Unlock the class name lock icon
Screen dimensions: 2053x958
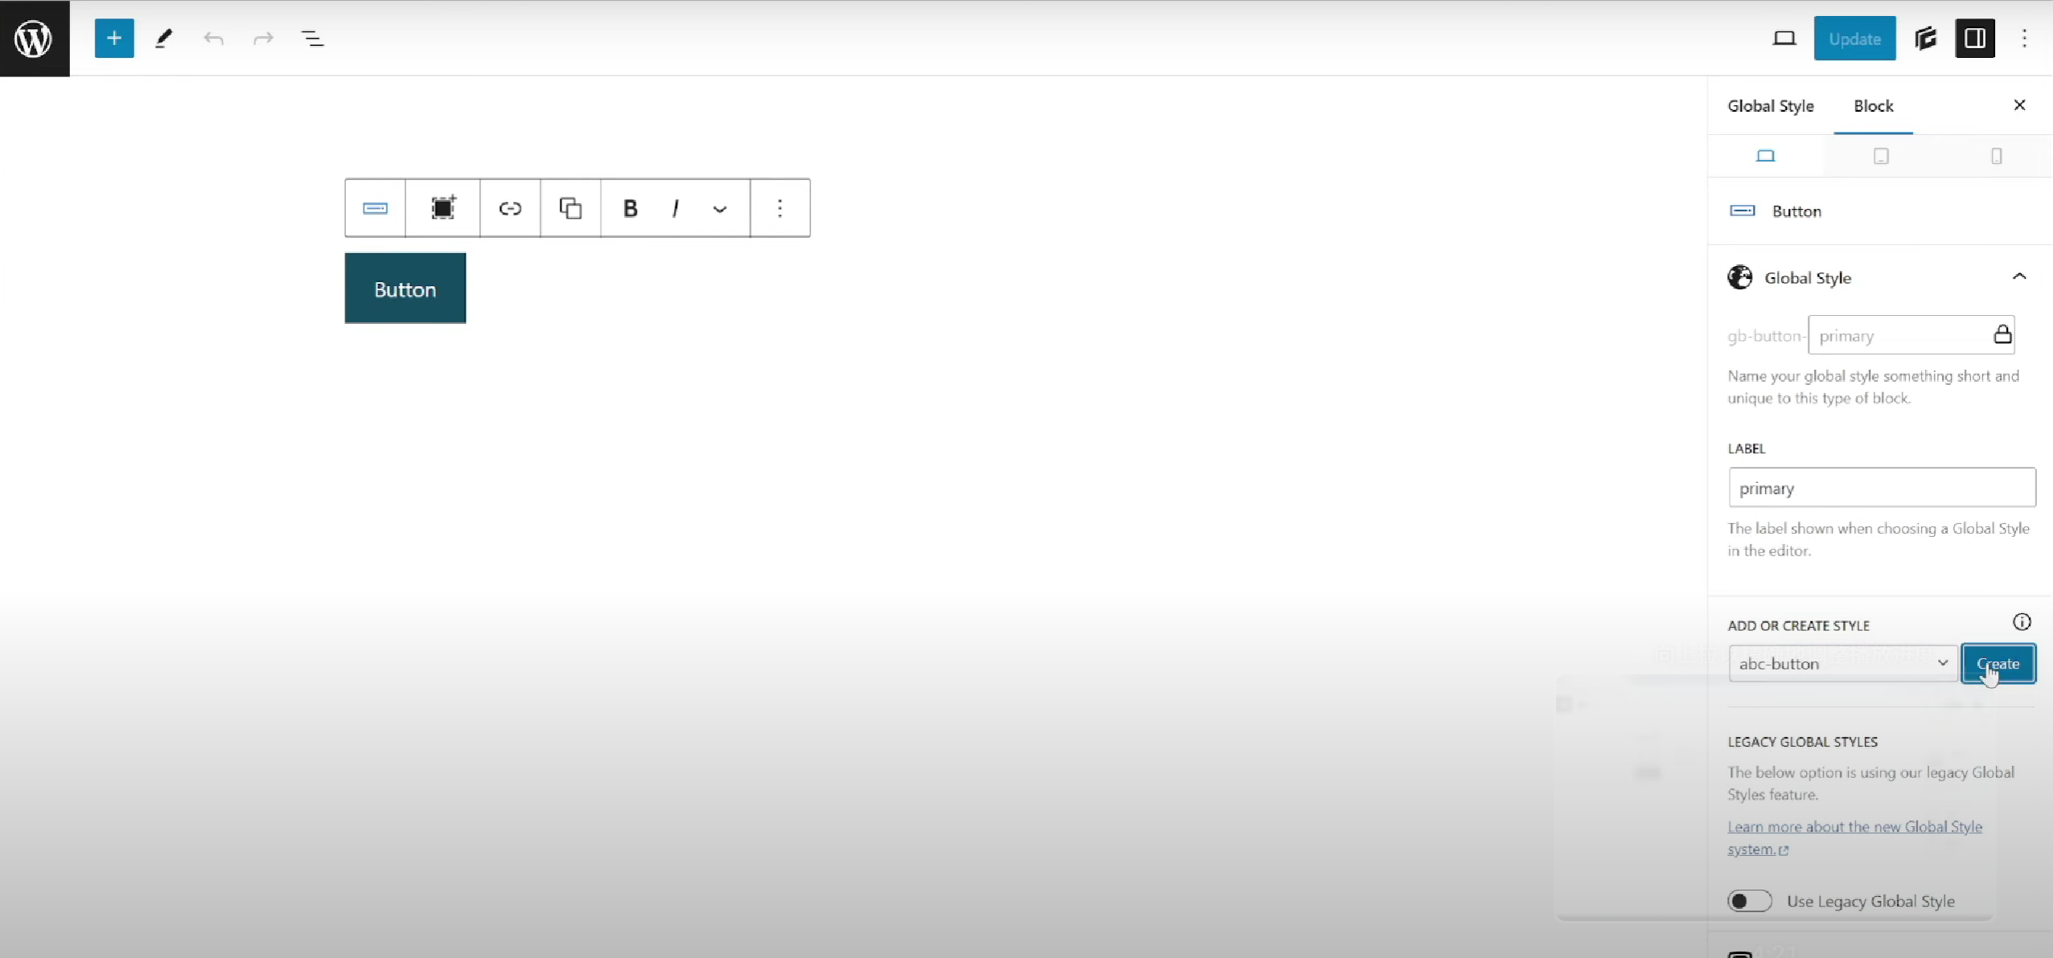[x=2002, y=334]
